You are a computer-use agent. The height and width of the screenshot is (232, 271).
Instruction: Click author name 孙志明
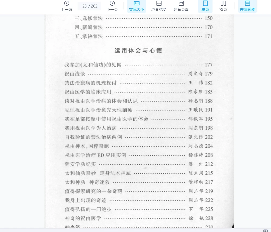click(x=196, y=101)
